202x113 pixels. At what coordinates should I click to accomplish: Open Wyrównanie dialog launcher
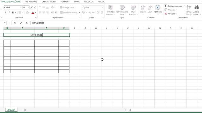[80, 18]
